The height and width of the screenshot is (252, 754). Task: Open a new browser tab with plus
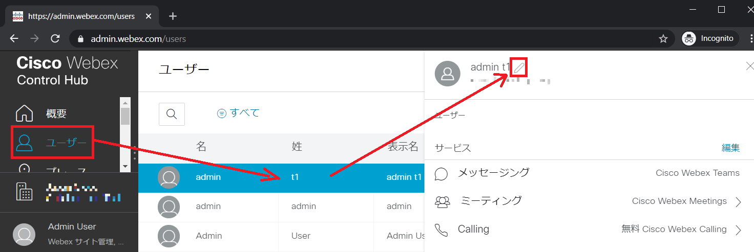tap(173, 16)
